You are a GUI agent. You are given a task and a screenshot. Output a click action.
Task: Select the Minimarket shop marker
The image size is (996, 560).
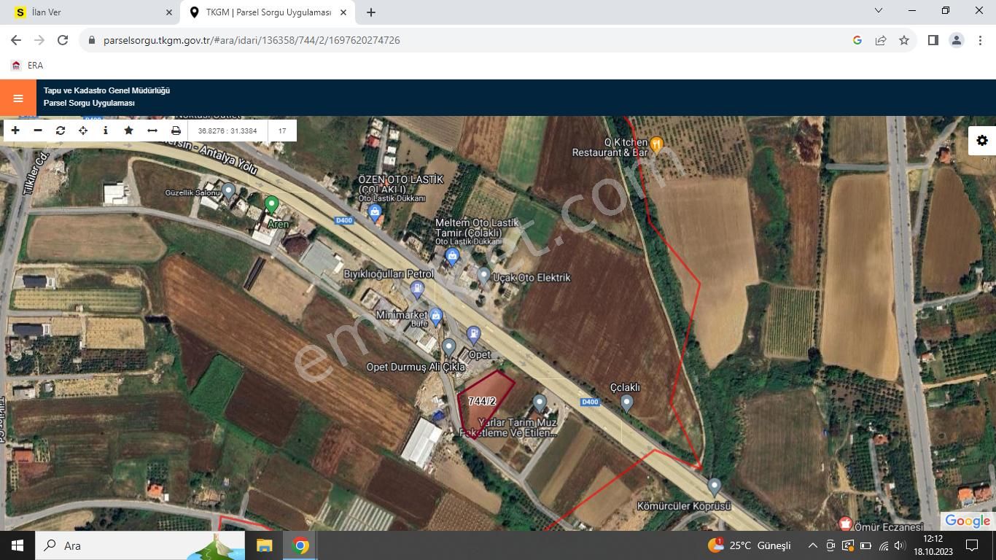coord(436,317)
